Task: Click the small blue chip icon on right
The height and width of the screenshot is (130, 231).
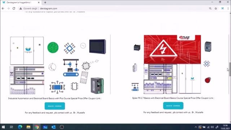Action: coord(207,64)
